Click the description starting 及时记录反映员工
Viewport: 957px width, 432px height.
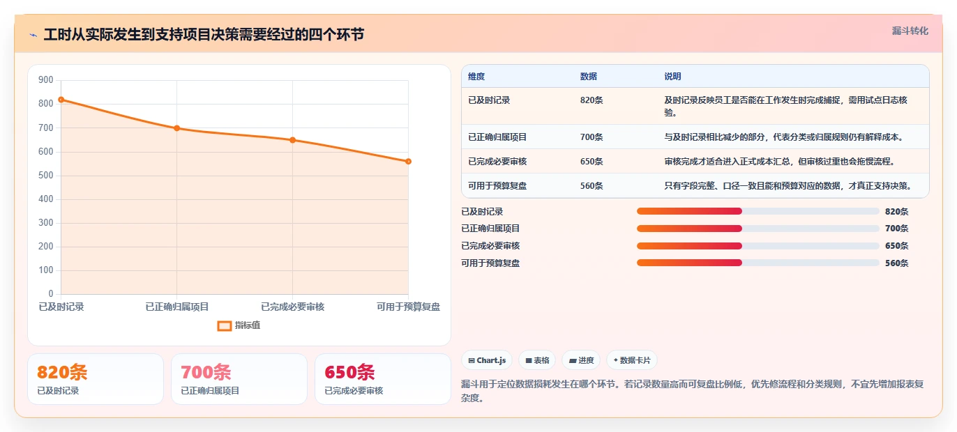tap(785, 106)
